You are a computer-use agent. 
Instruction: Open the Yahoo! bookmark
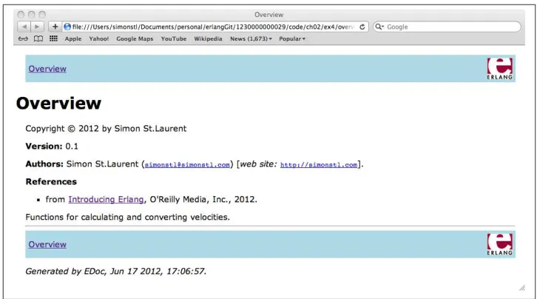click(x=99, y=38)
